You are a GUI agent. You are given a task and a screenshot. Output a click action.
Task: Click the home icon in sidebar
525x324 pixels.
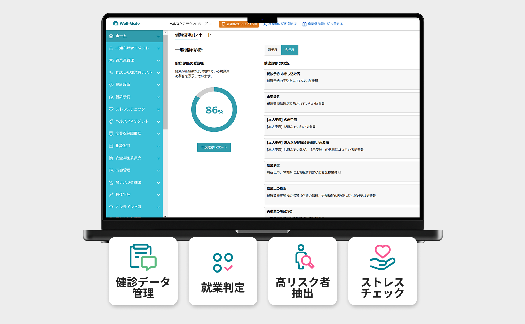111,36
